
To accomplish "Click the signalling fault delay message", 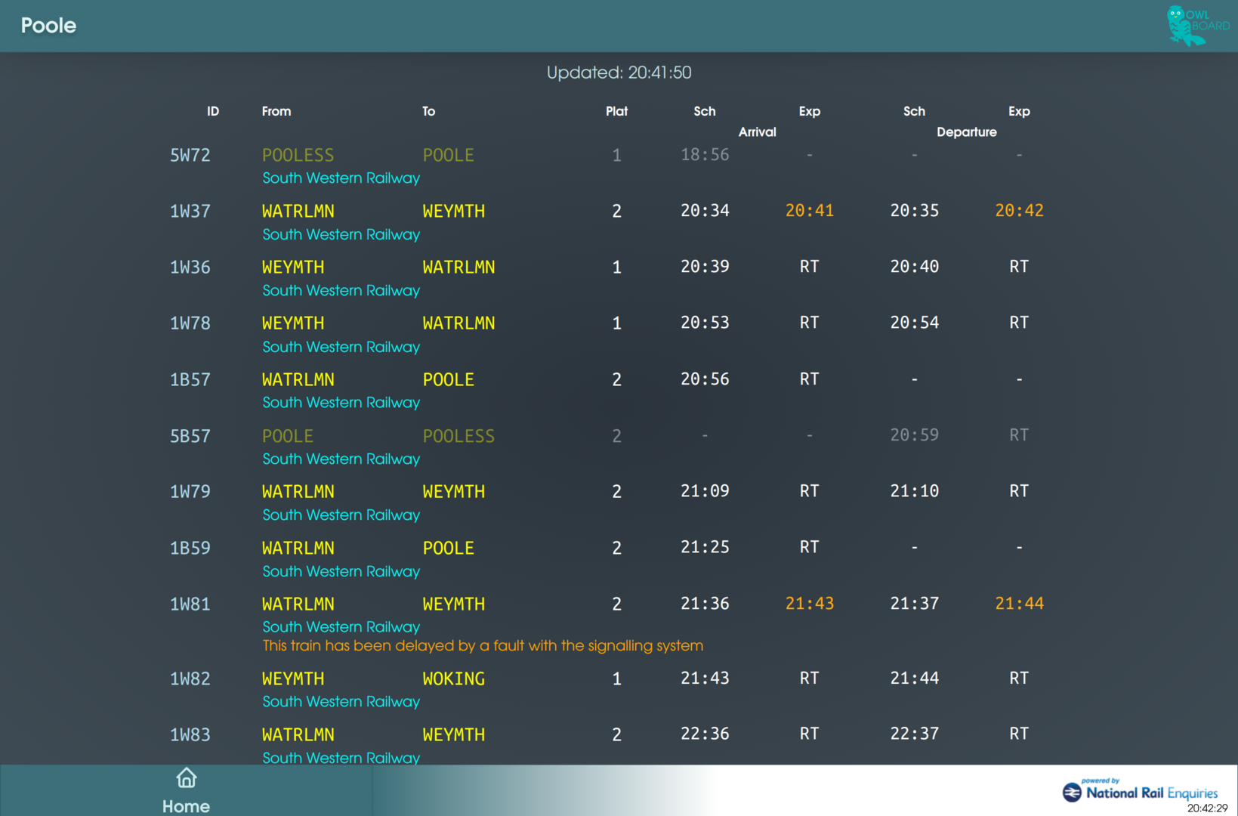I will tap(483, 646).
